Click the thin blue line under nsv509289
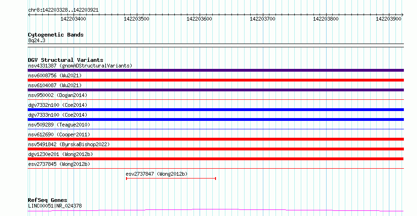 216,129
